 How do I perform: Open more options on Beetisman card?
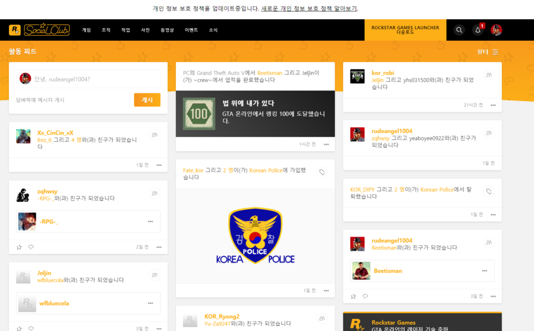coord(485,271)
